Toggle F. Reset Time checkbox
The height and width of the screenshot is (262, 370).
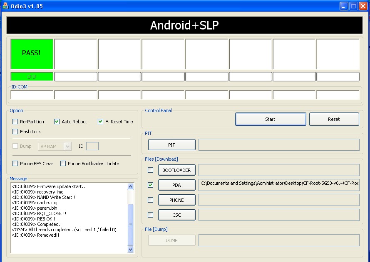[100, 122]
